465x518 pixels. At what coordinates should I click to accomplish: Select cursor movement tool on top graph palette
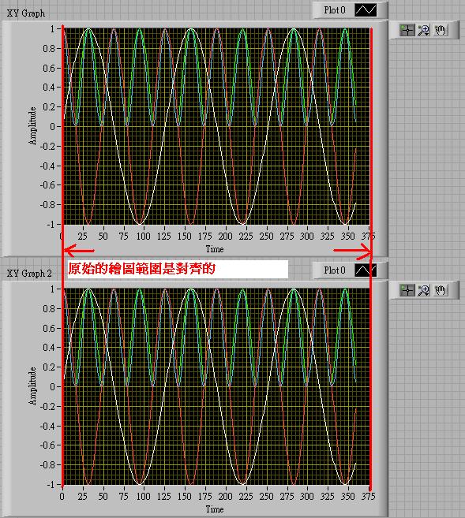(x=407, y=30)
